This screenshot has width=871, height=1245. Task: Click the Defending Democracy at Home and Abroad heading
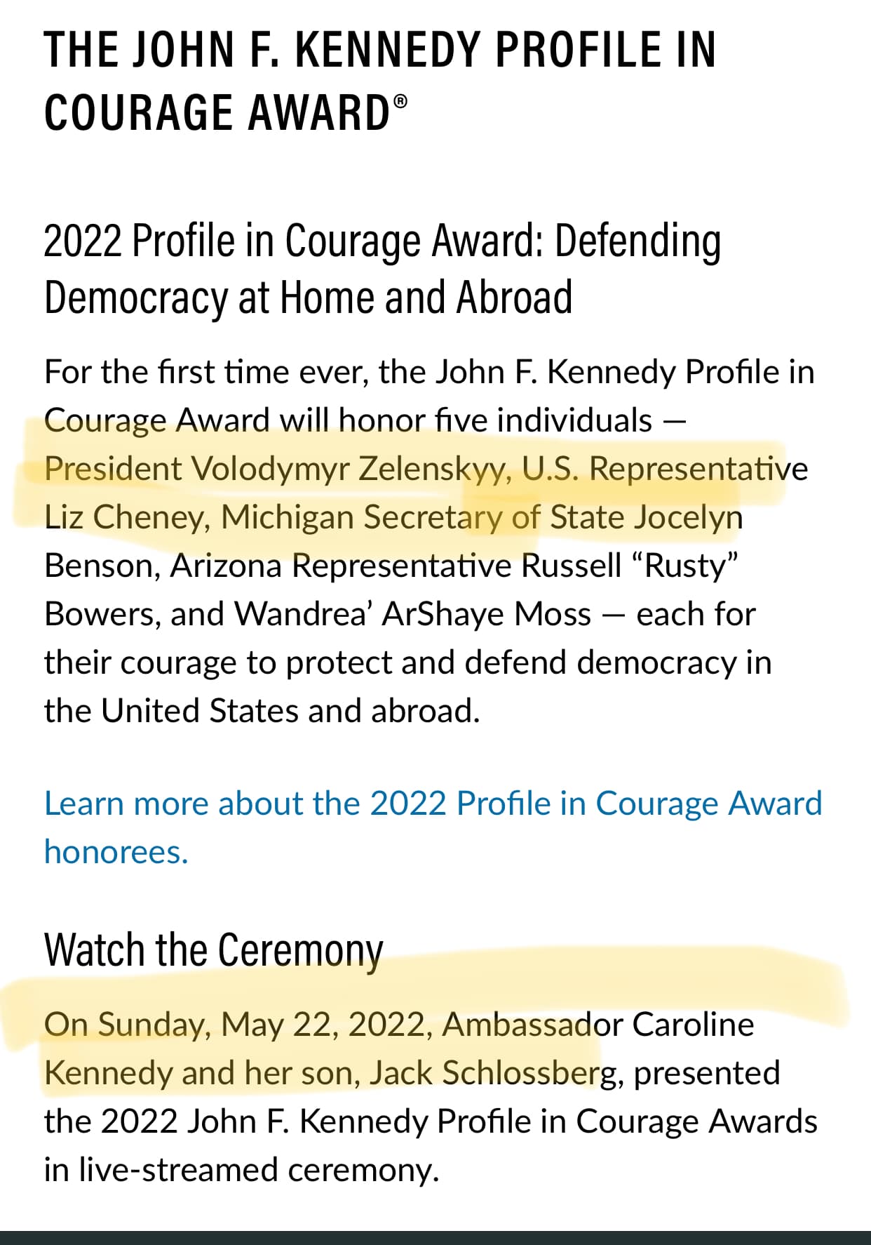[x=382, y=269]
